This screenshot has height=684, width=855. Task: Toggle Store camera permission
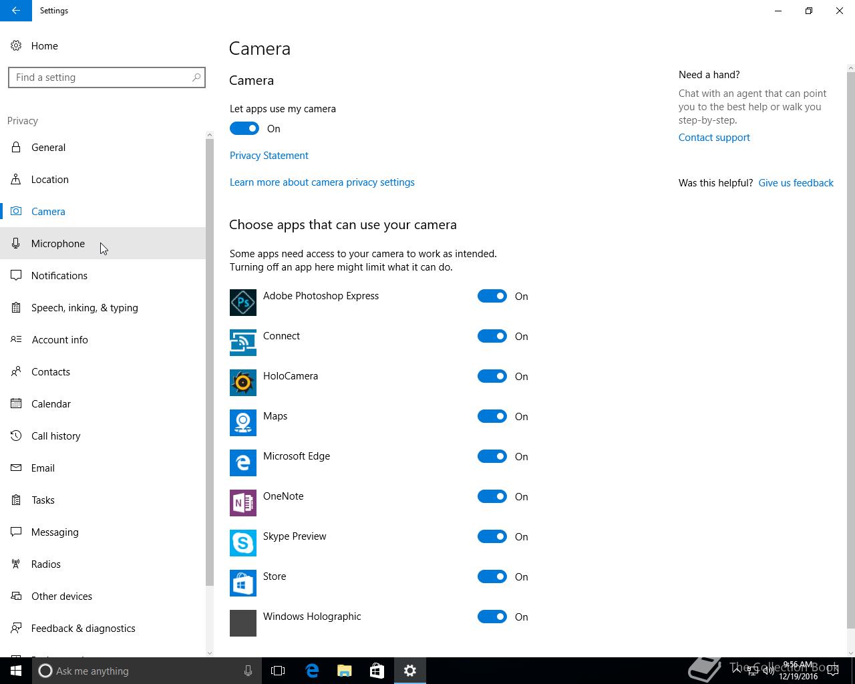pyautogui.click(x=492, y=576)
